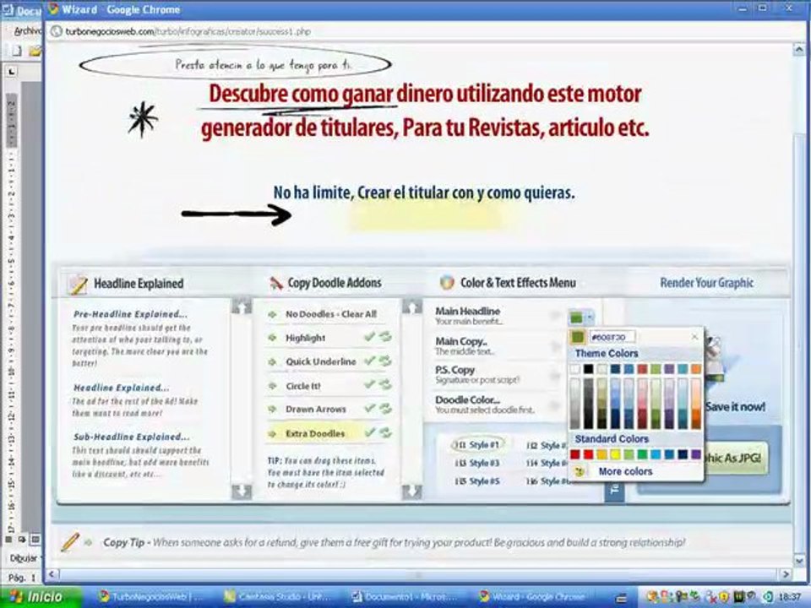Click the pencil icon before Copy Tip

70,542
